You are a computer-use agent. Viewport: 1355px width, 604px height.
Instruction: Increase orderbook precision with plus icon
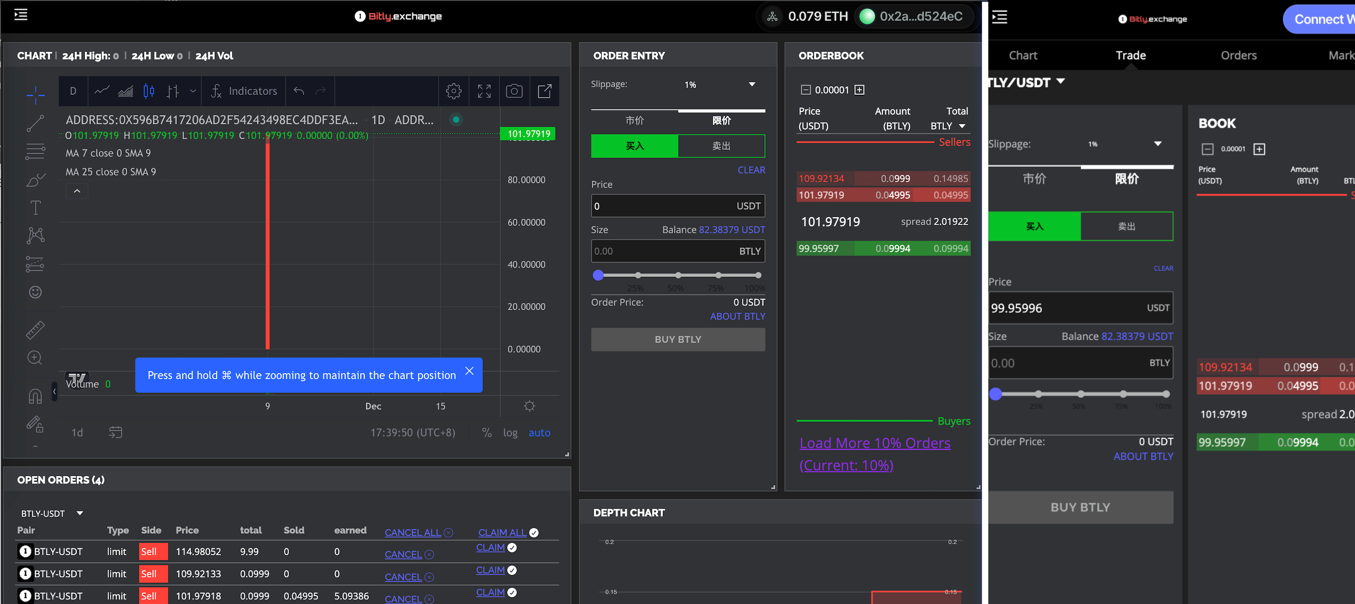click(x=859, y=90)
